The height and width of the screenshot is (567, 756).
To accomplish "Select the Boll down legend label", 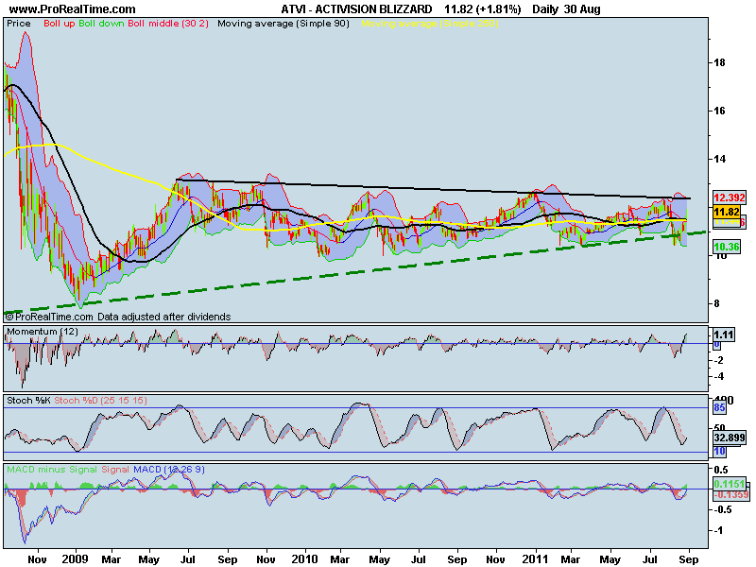I will [101, 23].
